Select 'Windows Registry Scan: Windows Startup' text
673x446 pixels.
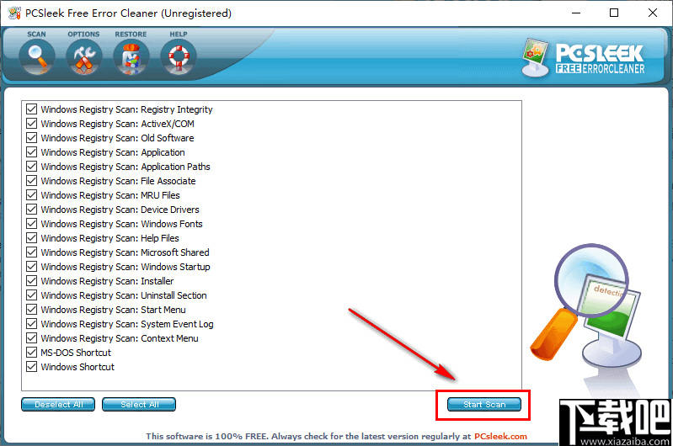click(126, 267)
